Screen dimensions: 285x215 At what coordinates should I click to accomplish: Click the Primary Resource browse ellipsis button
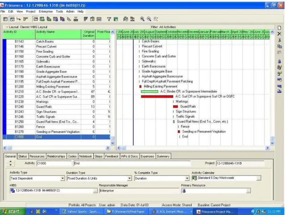click(x=248, y=191)
